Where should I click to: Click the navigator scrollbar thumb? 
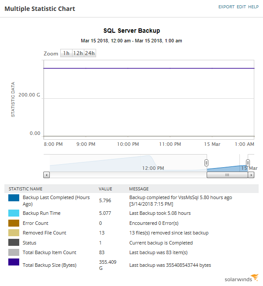point(227,175)
